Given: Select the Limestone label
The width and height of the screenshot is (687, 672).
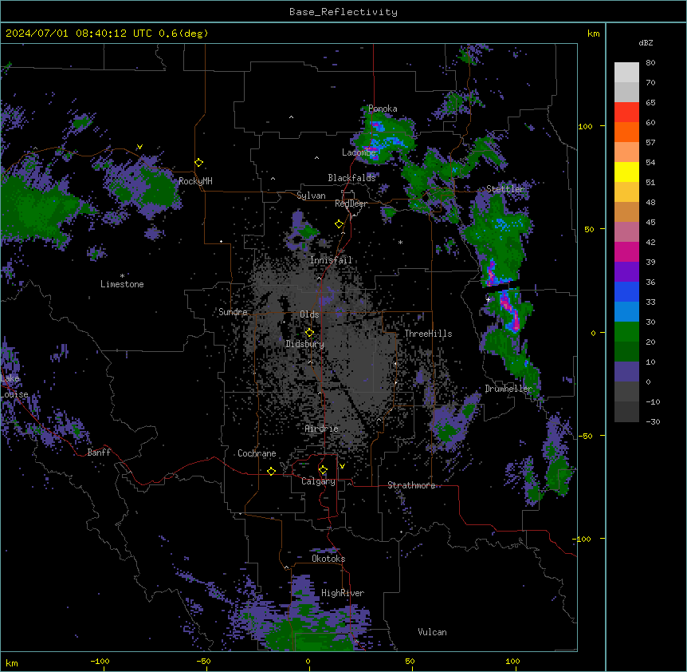Looking at the screenshot, I should pyautogui.click(x=122, y=284).
